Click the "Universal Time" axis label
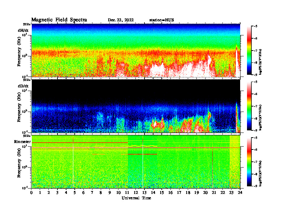The width and height of the screenshot is (286, 221). (136, 198)
